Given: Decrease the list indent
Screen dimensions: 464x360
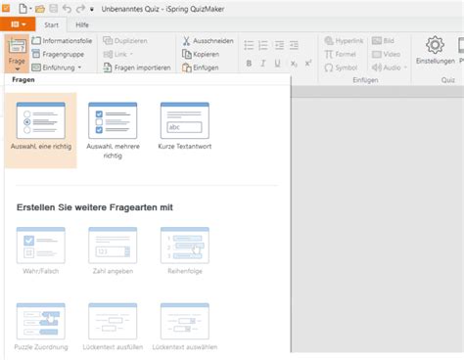Looking at the screenshot, I should [x=279, y=45].
